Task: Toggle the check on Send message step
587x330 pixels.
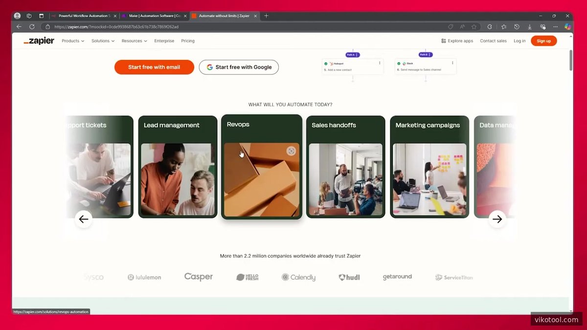Action: tap(399, 64)
